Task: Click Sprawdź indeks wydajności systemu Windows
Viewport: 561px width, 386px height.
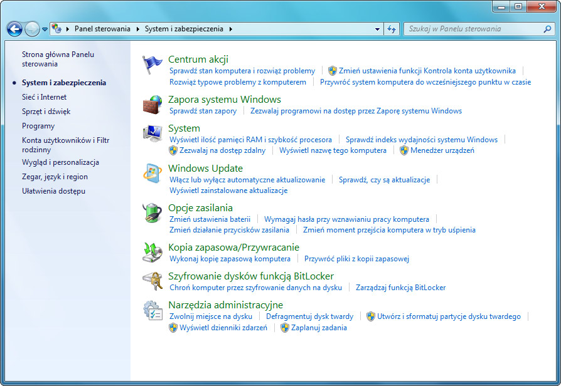Action: 422,140
